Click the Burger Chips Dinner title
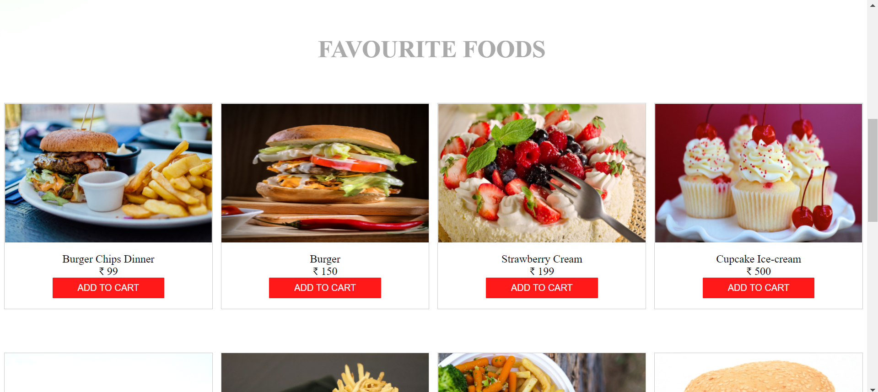The image size is (878, 392). (108, 259)
